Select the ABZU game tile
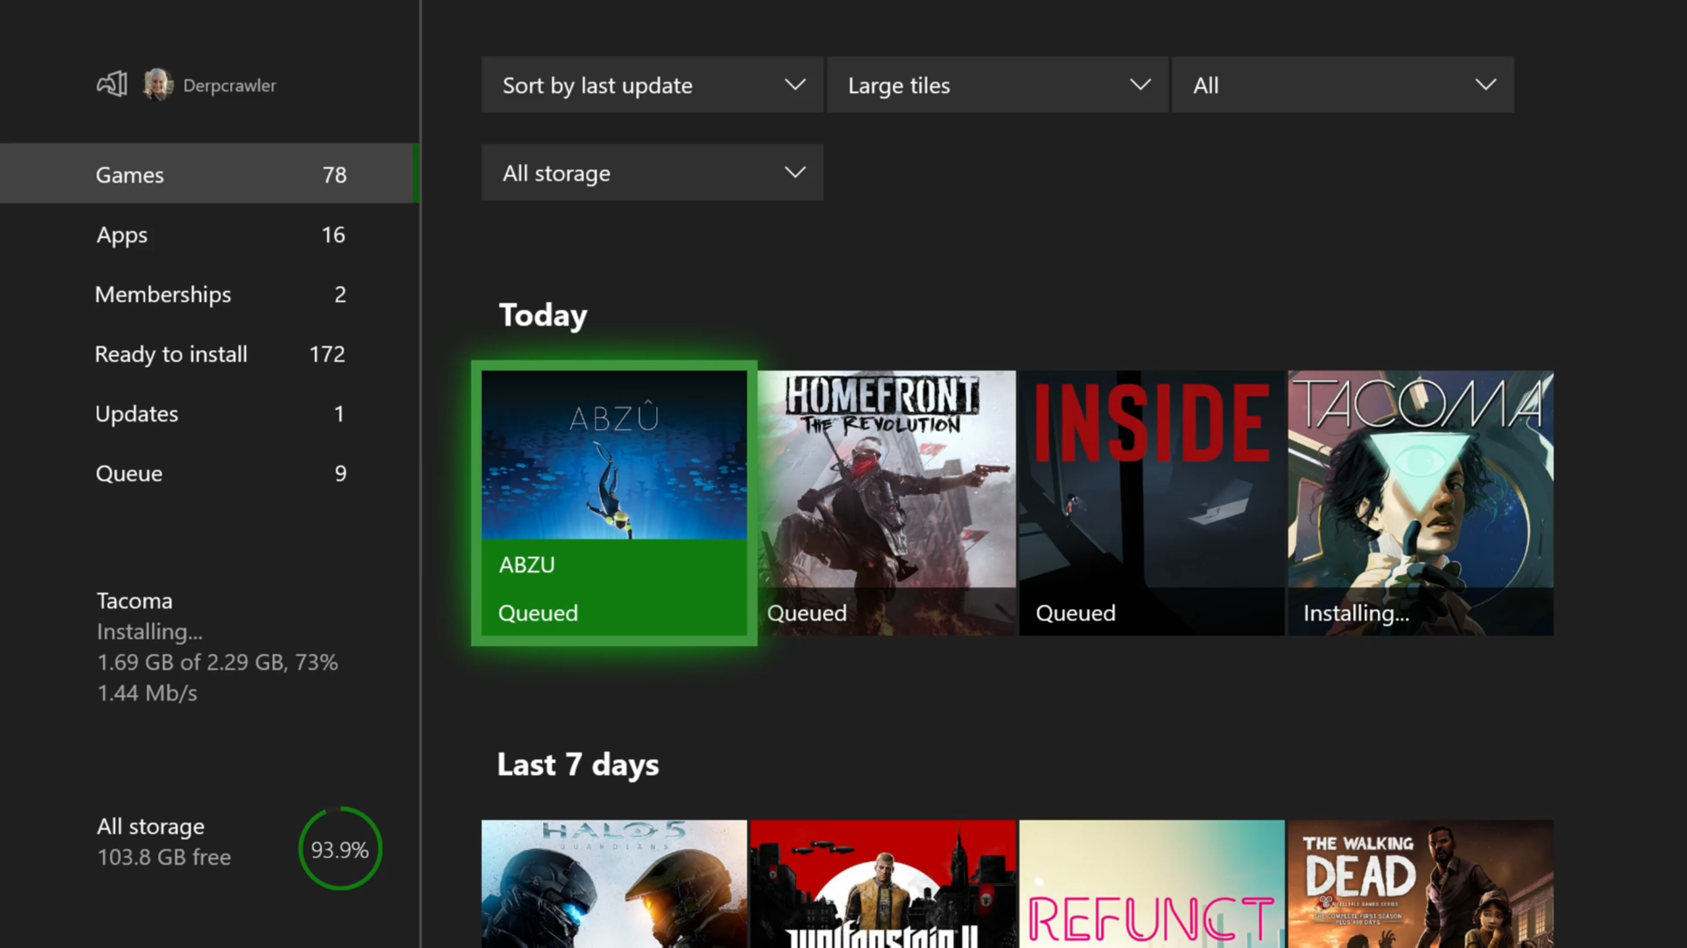This screenshot has height=948, width=1687. [x=614, y=503]
